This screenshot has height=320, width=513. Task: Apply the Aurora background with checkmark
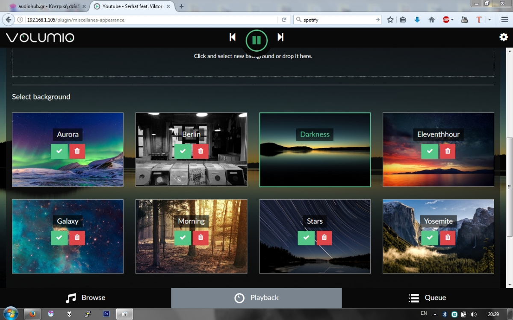tap(59, 151)
